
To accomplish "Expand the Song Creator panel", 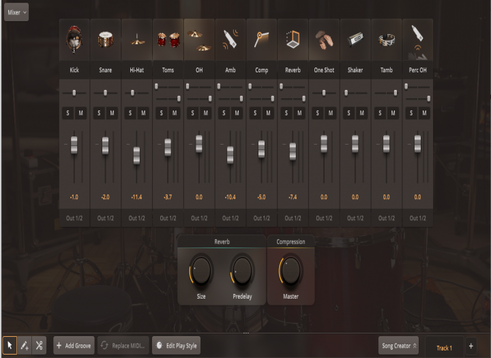I will click(399, 346).
